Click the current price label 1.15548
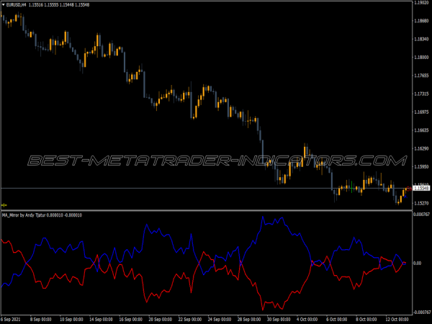This screenshot has height=324, width=432. point(421,189)
